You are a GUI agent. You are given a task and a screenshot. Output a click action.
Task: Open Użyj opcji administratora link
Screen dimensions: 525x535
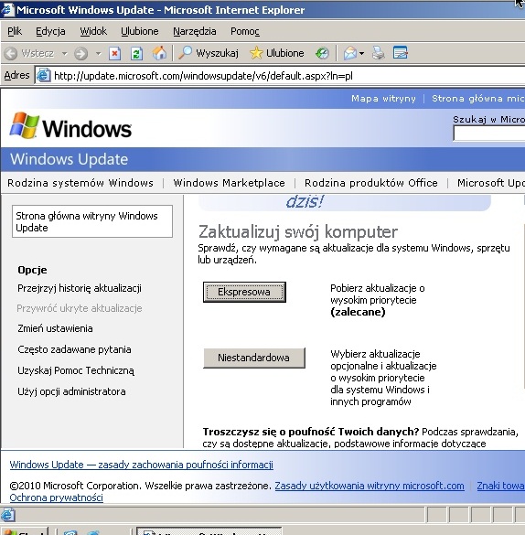pos(71,391)
